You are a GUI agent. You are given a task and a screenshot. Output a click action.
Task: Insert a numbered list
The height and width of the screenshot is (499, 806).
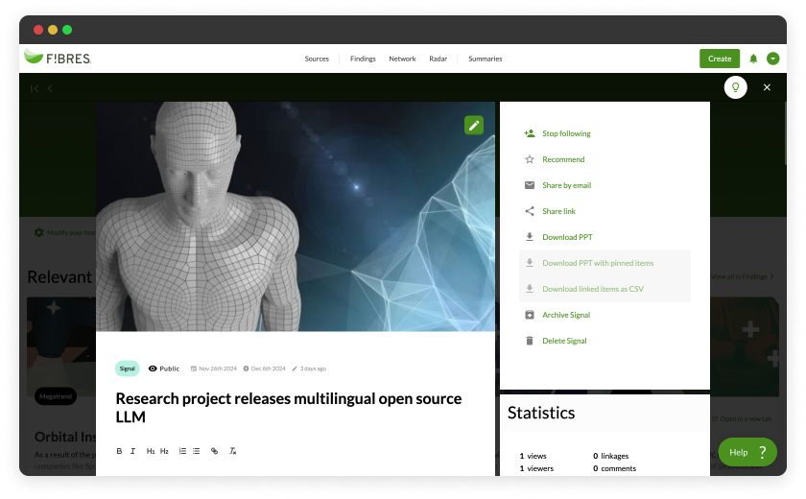182,451
